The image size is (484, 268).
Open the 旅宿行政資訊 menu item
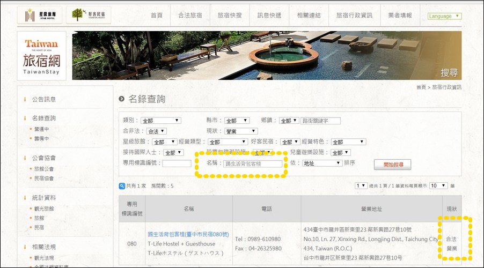coord(354,16)
